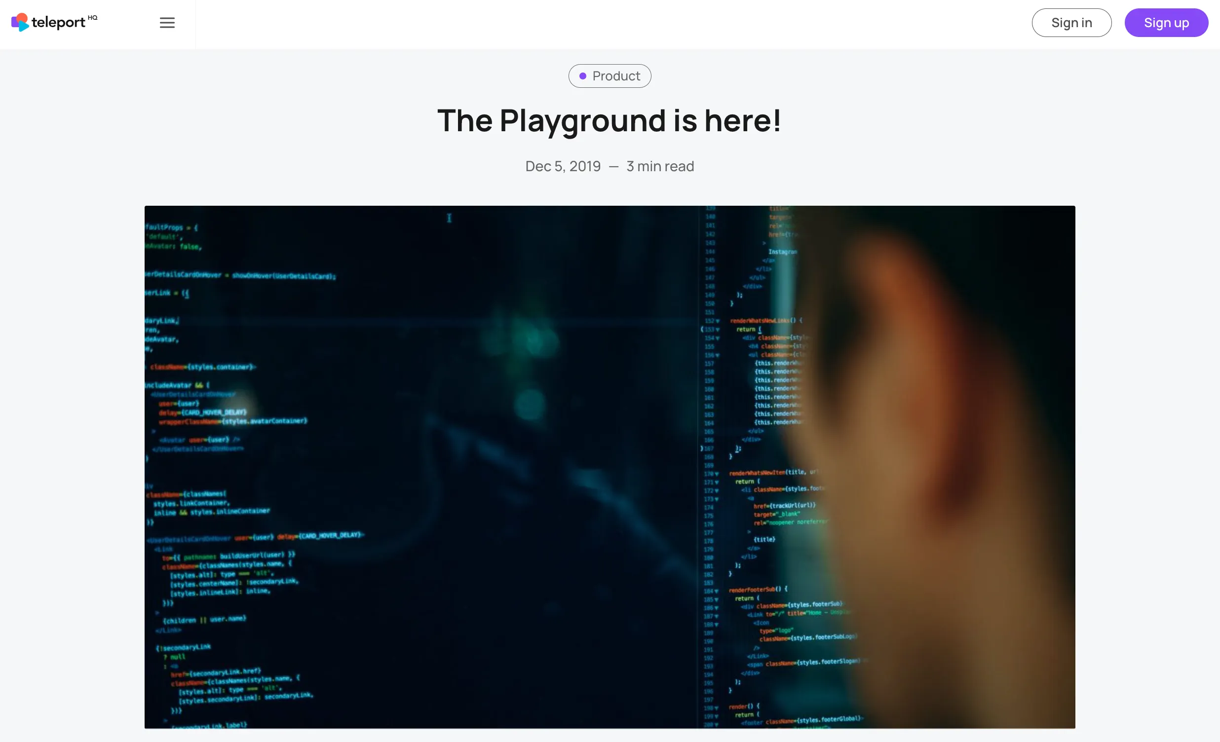The height and width of the screenshot is (742, 1220).
Task: Open the hamburger menu icon
Action: point(167,23)
